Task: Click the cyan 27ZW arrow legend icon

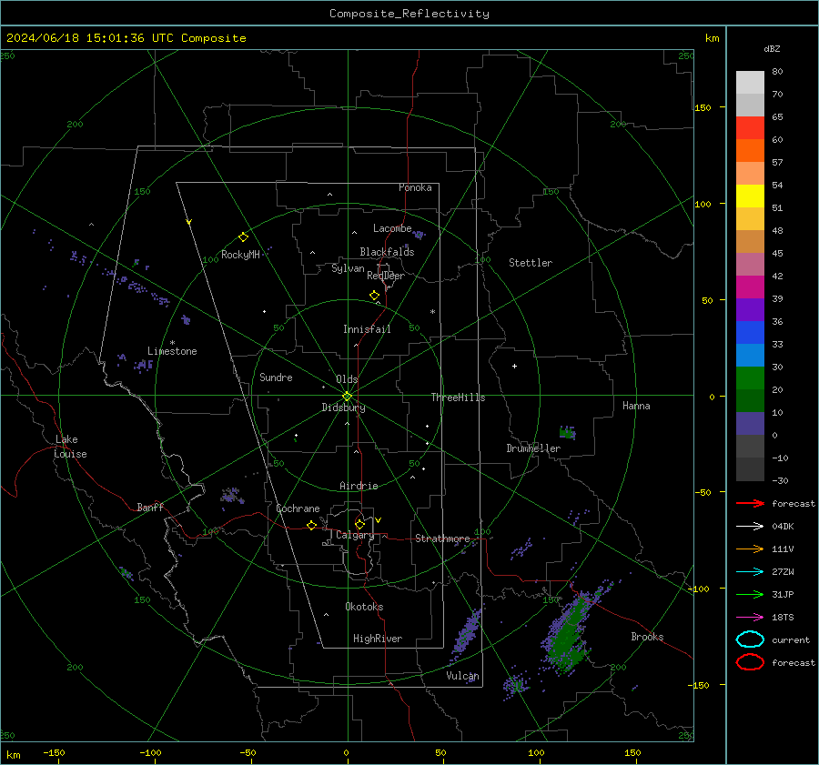Action: point(750,572)
